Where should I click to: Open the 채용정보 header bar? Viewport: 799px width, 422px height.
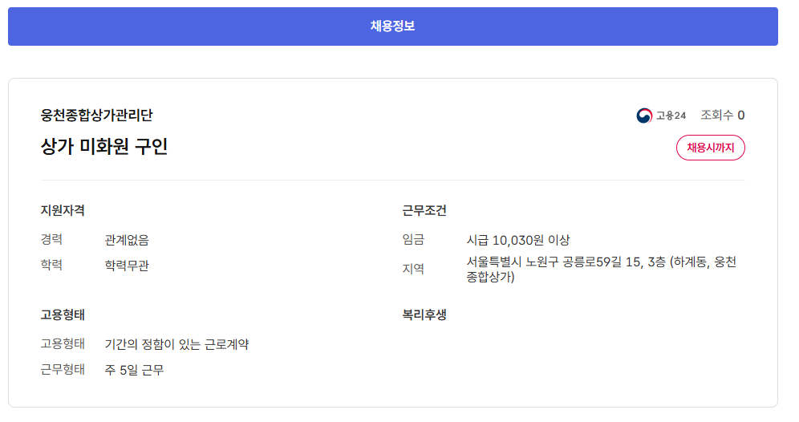click(393, 26)
